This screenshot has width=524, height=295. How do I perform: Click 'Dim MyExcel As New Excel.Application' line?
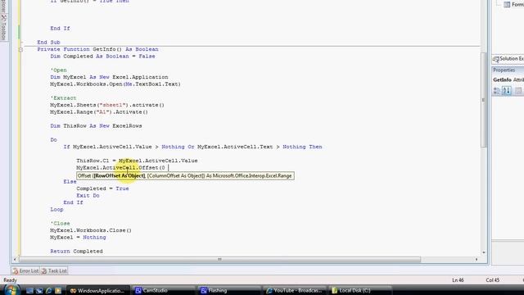tap(109, 77)
